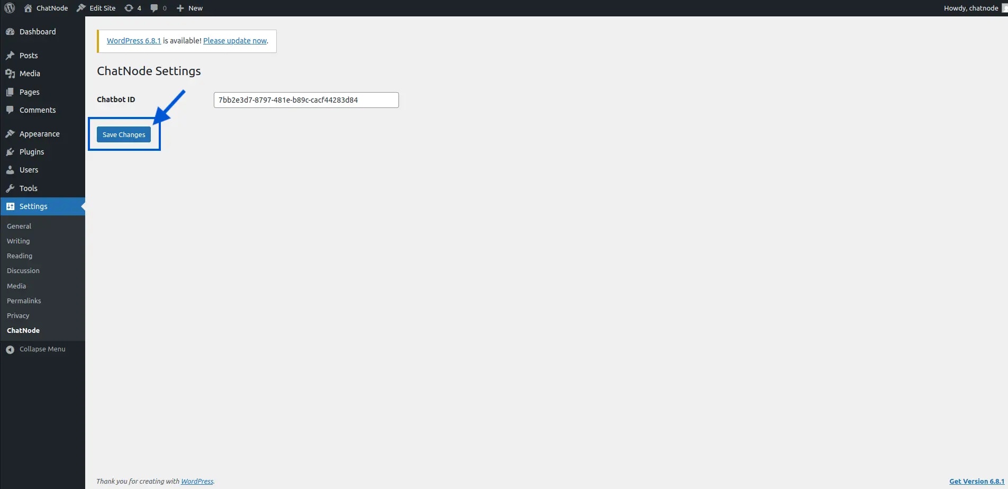Click the Pages icon in sidebar

coord(10,92)
